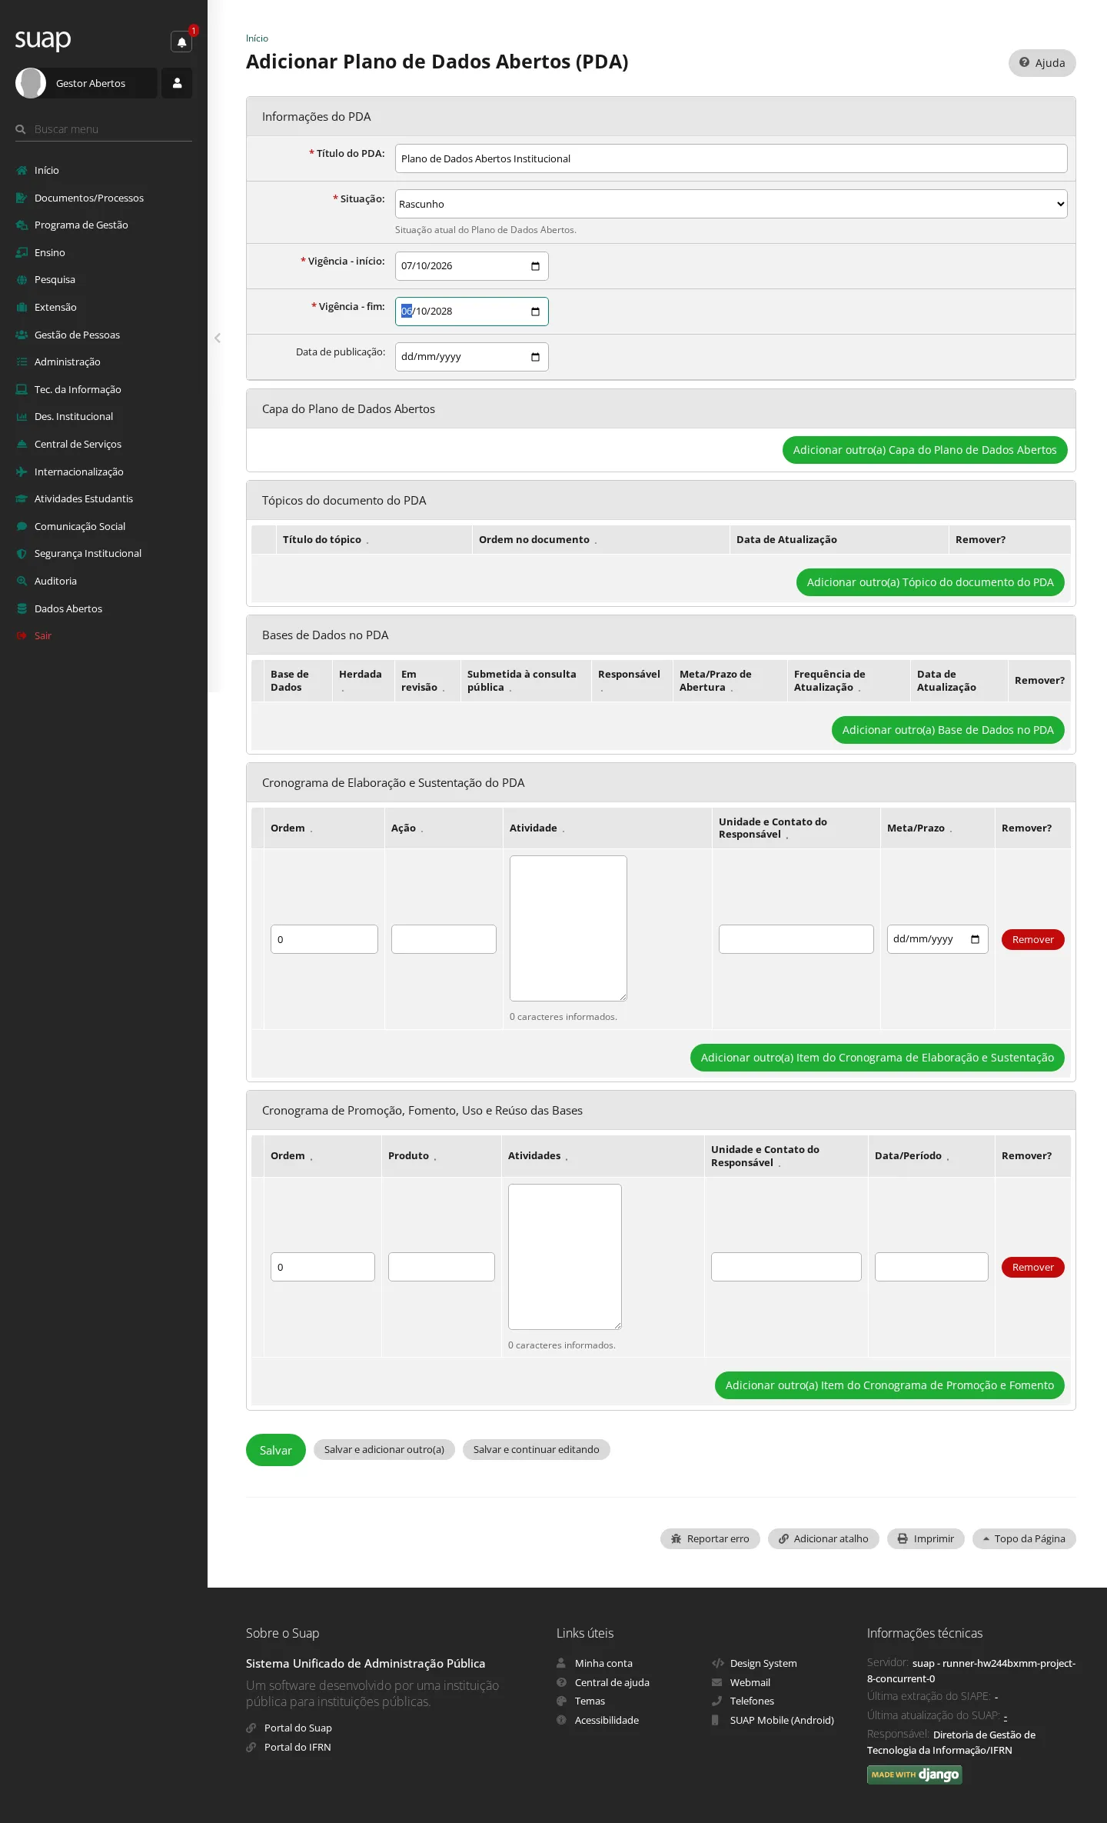Open calendar picker in Meta/Prazo field
The width and height of the screenshot is (1107, 1823).
(x=975, y=939)
